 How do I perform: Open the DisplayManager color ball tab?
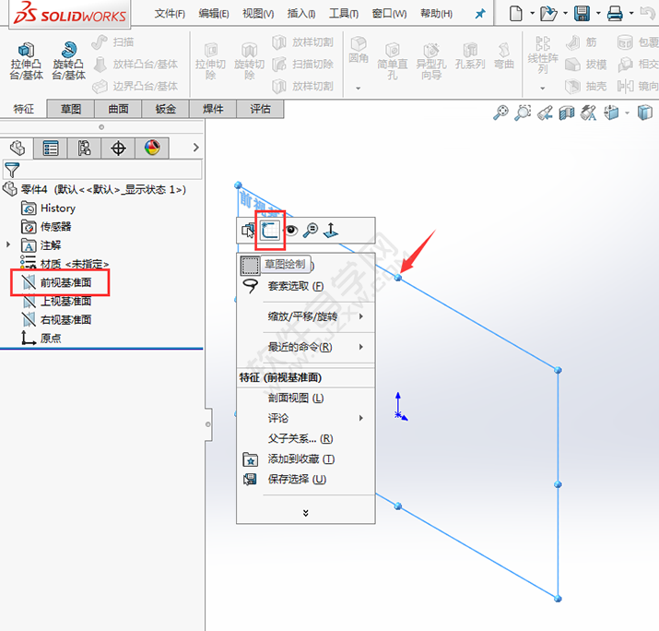[x=152, y=149]
